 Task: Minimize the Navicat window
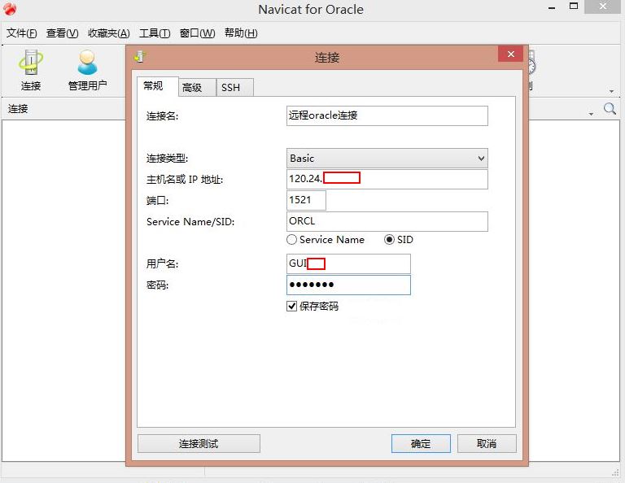coord(552,7)
